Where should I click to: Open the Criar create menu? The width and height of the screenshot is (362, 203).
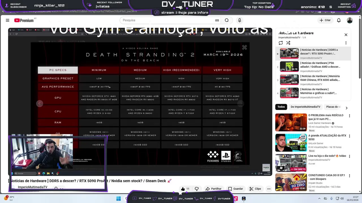[325, 20]
